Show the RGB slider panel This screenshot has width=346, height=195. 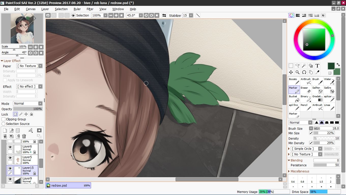pyautogui.click(x=298, y=15)
